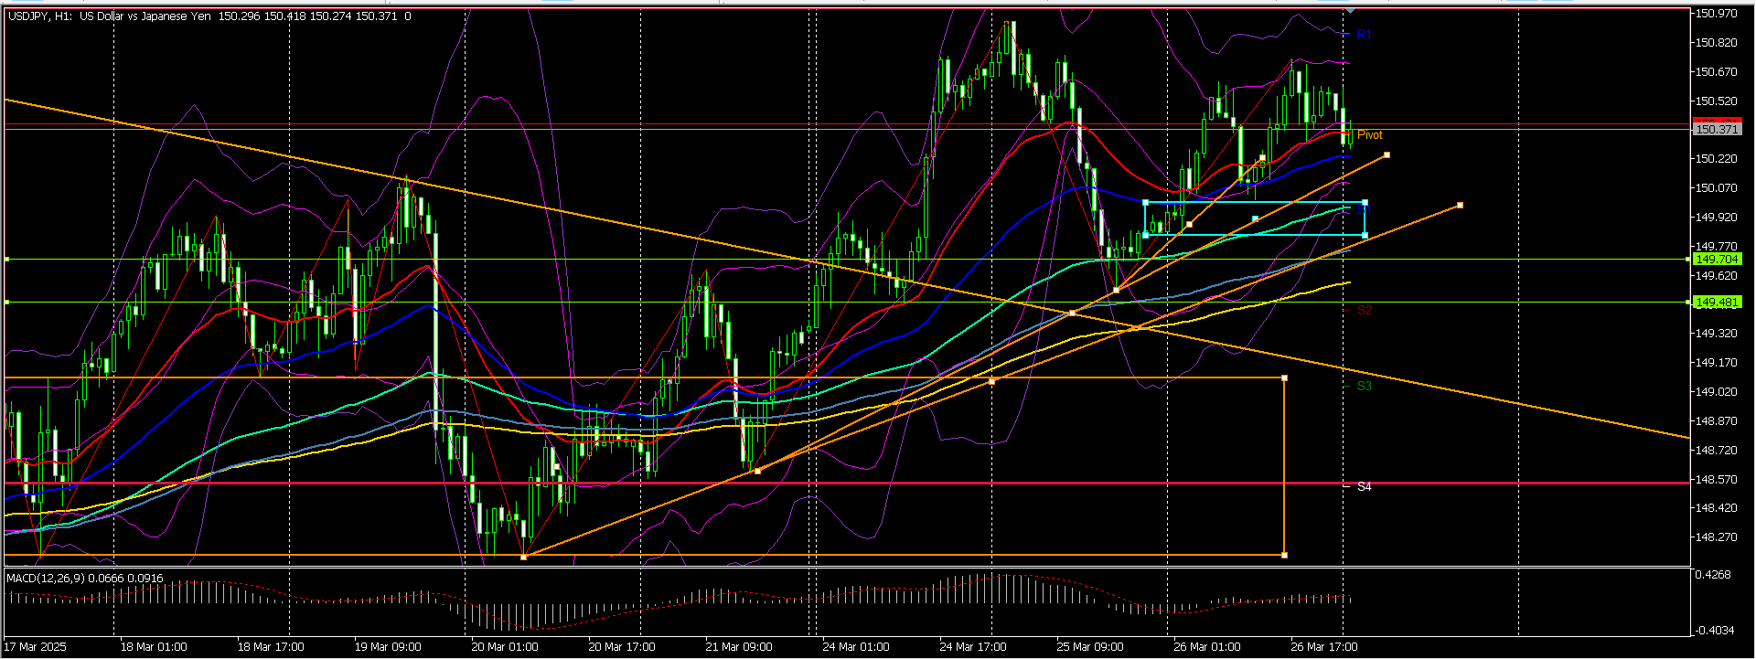This screenshot has width=1756, height=659.
Task: Click the S2 support label
Action: tap(1364, 311)
